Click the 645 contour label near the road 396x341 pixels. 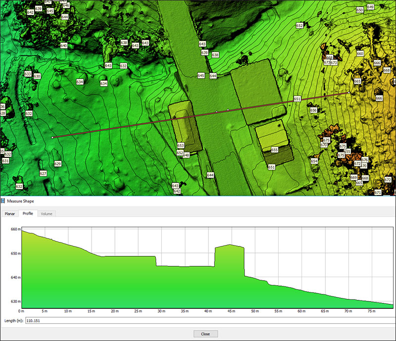point(201,76)
